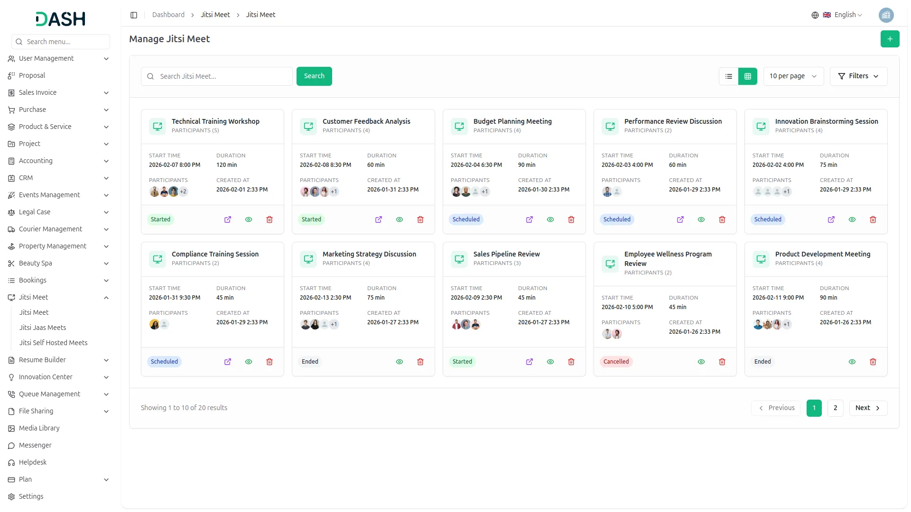Switch to list view layout
The image size is (911, 512).
729,76
